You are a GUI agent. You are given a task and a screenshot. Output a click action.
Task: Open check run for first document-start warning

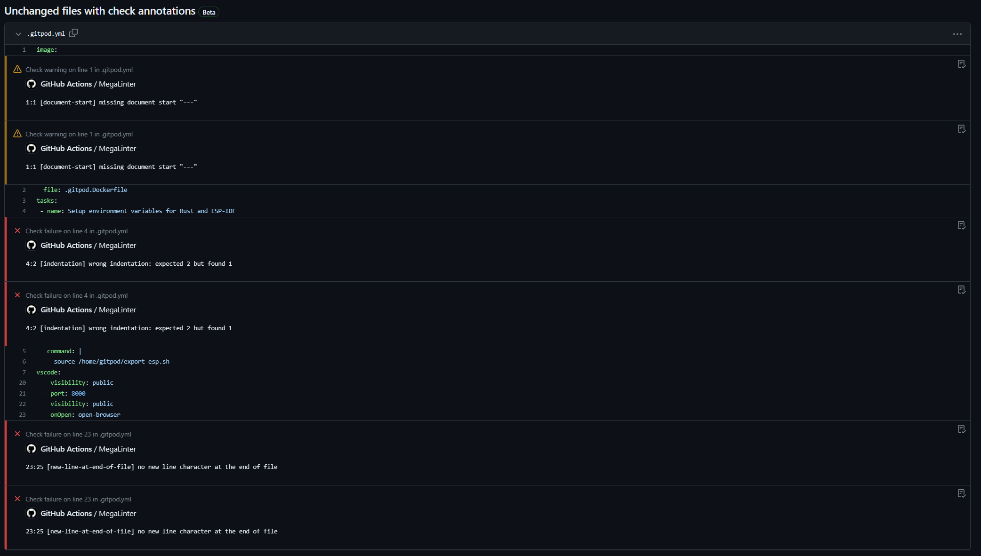point(961,64)
